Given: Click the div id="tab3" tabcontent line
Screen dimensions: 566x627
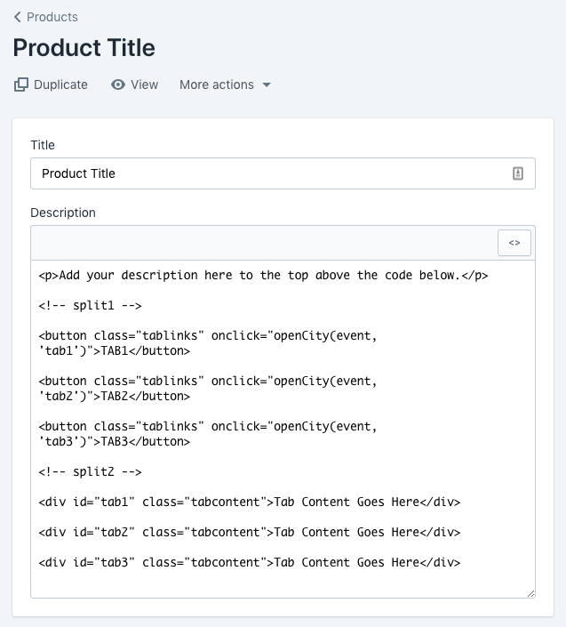Looking at the screenshot, I should tap(250, 563).
